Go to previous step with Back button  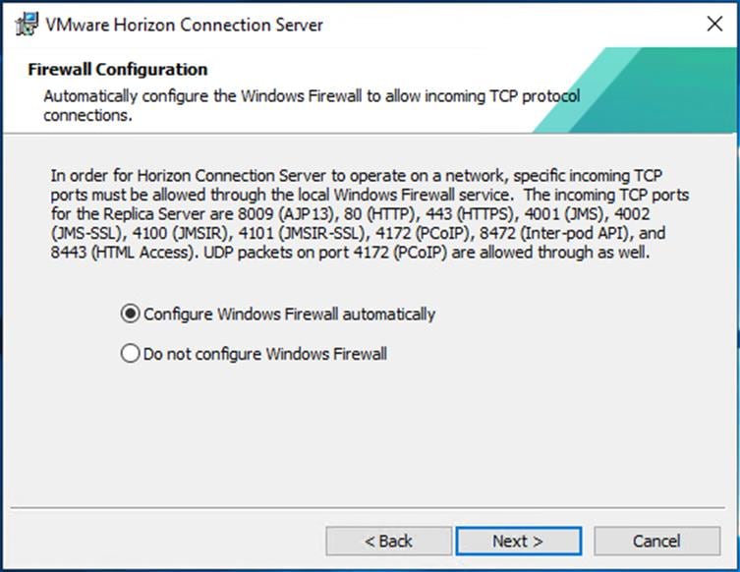pos(388,541)
